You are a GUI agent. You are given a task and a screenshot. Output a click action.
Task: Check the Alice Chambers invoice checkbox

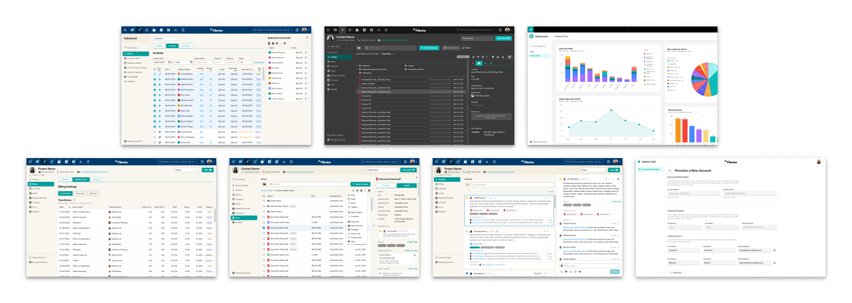(x=155, y=137)
